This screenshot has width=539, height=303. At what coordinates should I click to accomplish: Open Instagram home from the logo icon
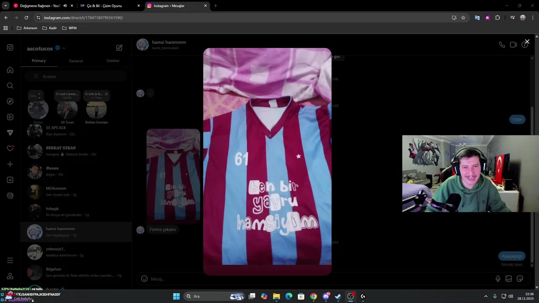point(10,48)
